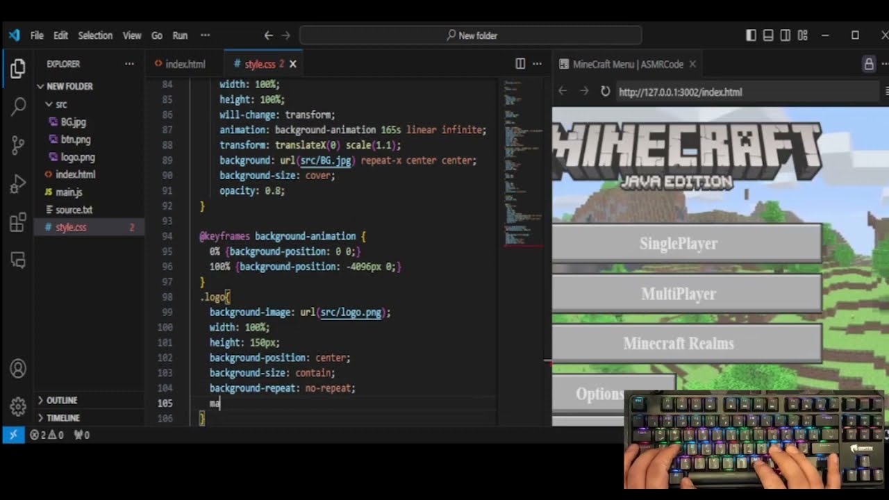Screen dimensions: 889x500
Task: Customize layout icon in title bar
Action: coord(803,35)
